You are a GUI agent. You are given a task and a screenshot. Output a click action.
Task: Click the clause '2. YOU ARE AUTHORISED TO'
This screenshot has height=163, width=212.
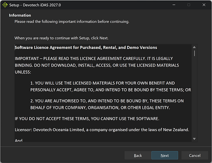[x=107, y=104]
